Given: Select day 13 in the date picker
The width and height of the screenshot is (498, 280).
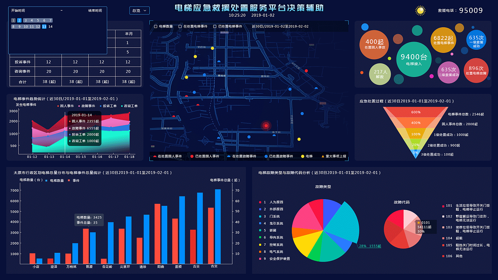Looking at the screenshot, I should (44, 26).
